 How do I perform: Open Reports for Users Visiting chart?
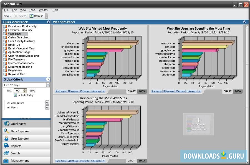(96, 161)
